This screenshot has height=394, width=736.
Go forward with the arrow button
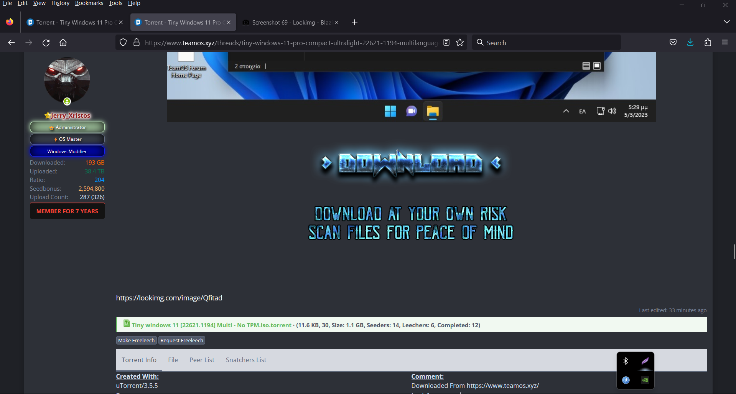(x=29, y=43)
